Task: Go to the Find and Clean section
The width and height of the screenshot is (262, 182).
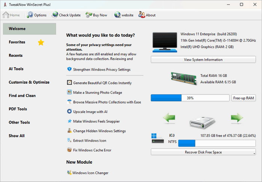Action: tap(22, 96)
